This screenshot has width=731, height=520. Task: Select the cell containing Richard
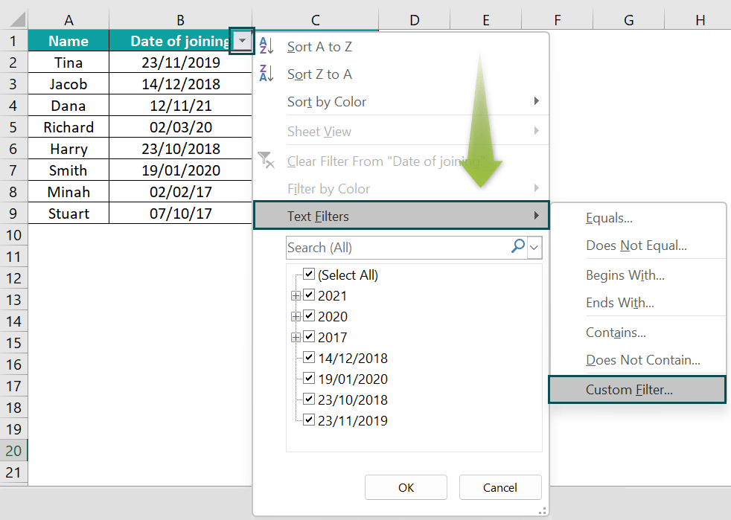coord(68,127)
